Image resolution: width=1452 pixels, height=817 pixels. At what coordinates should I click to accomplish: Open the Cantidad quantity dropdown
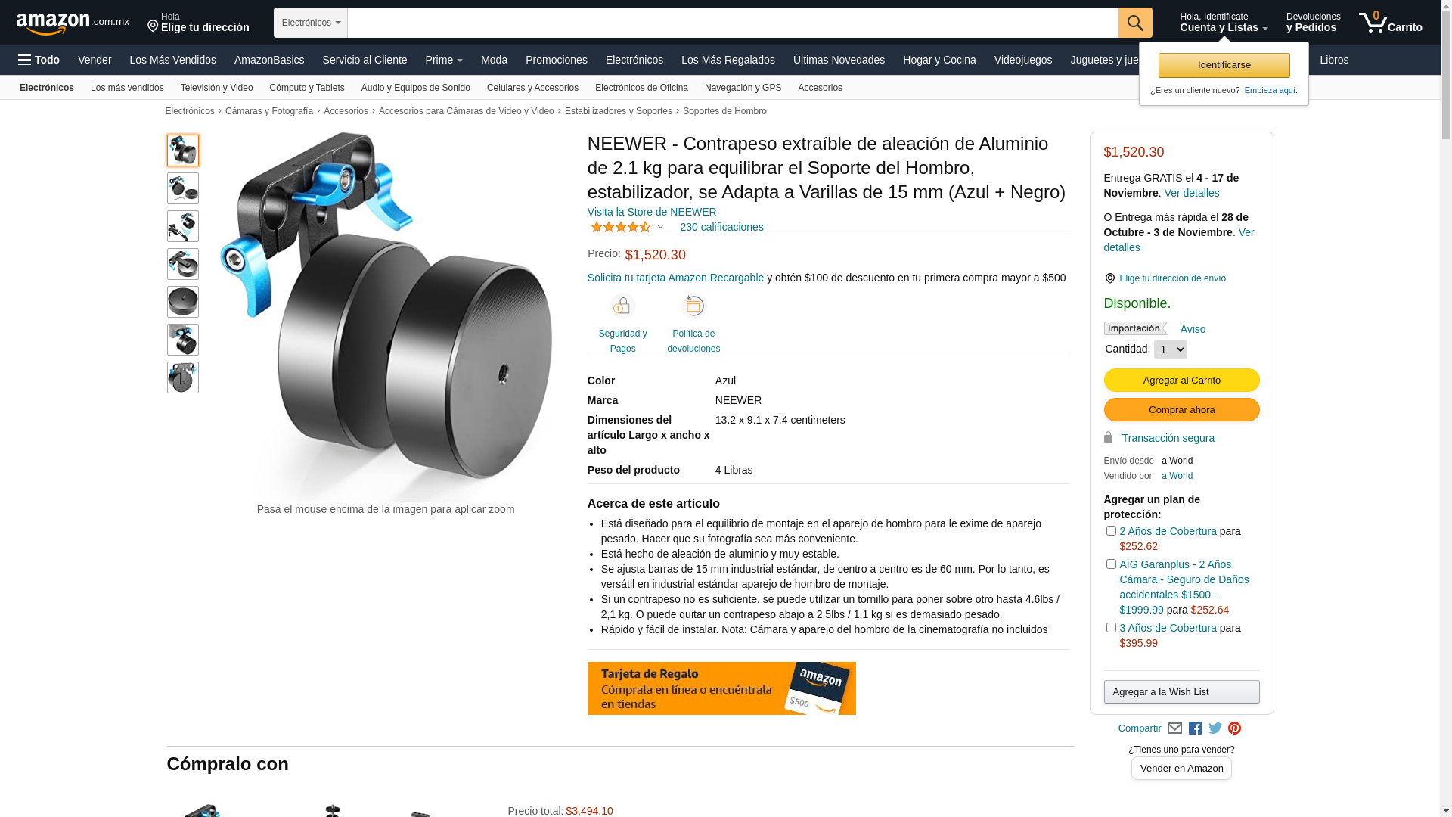1170,349
